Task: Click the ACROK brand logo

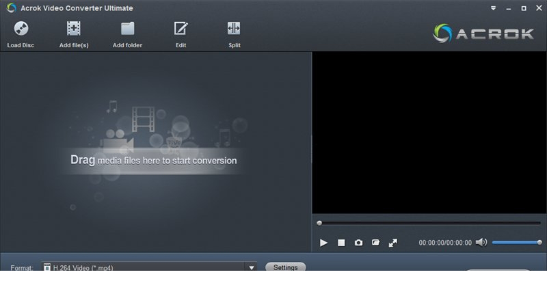Action: coord(483,34)
